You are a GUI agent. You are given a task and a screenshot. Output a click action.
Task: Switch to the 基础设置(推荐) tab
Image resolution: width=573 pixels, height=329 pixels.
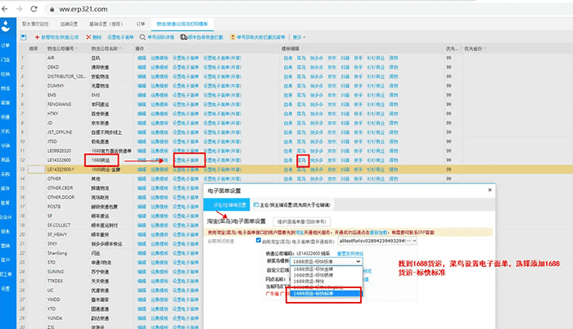pos(106,24)
